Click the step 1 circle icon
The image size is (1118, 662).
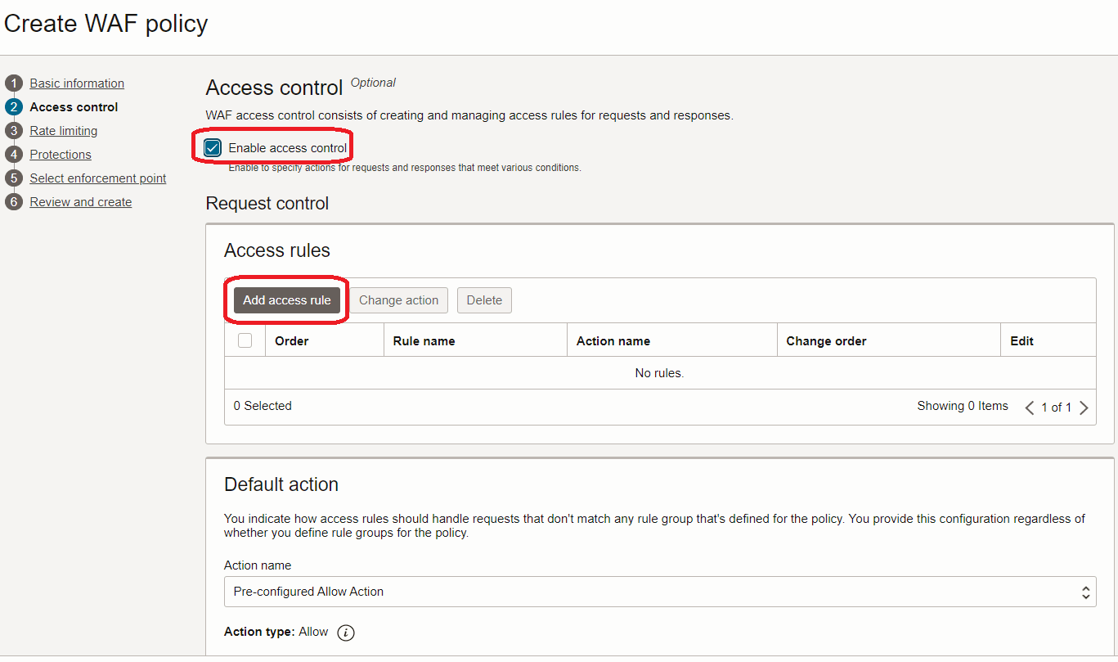[x=14, y=83]
